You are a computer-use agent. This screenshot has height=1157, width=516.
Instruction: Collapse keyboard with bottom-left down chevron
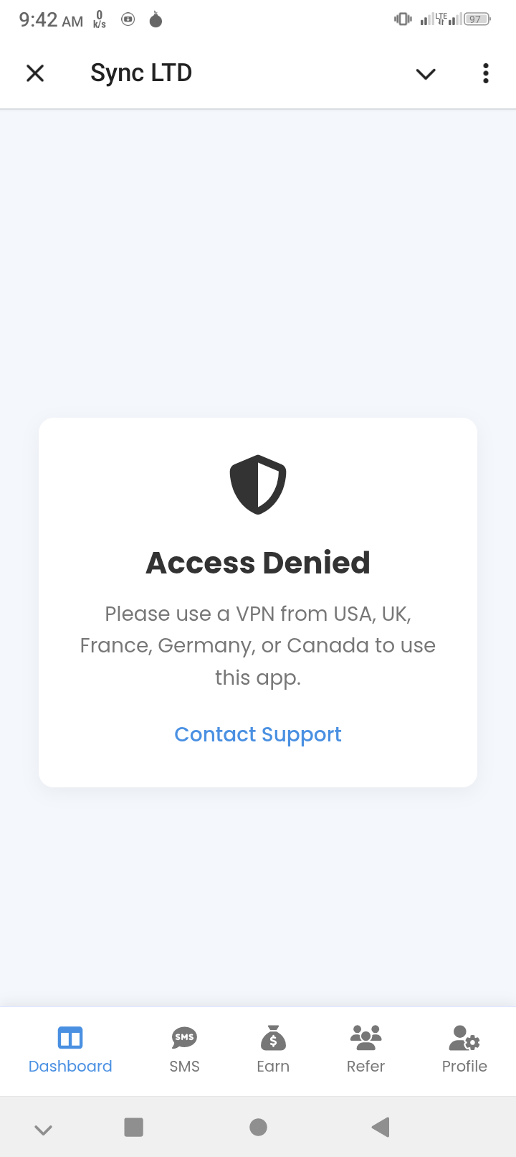click(x=43, y=1130)
